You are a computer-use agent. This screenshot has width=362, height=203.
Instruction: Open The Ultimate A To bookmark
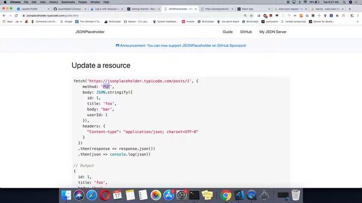(x=88, y=21)
